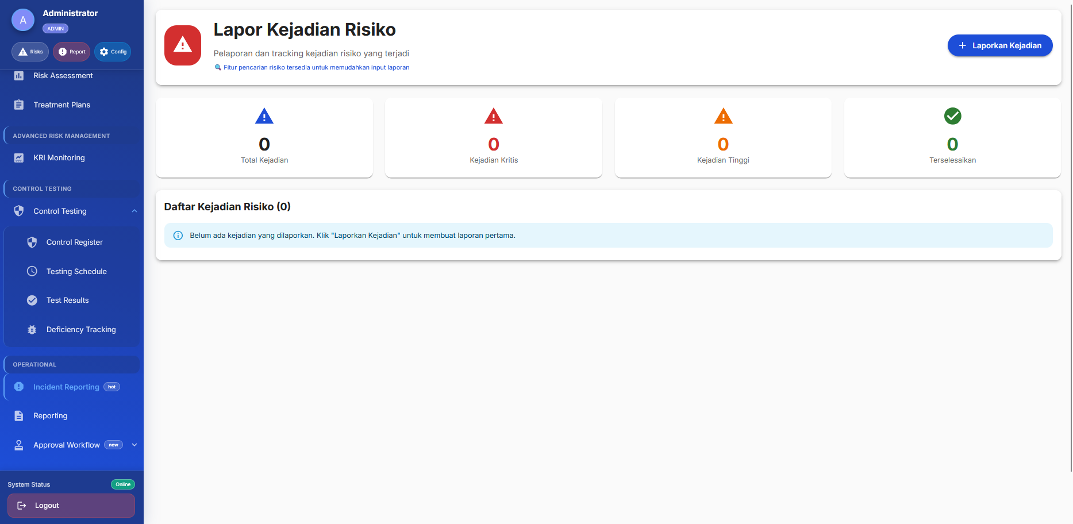Click the Administrator avatar circle
Screen dimensions: 1073x524
23,20
